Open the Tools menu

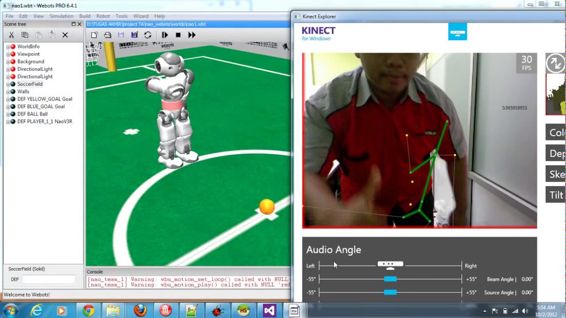point(122,16)
